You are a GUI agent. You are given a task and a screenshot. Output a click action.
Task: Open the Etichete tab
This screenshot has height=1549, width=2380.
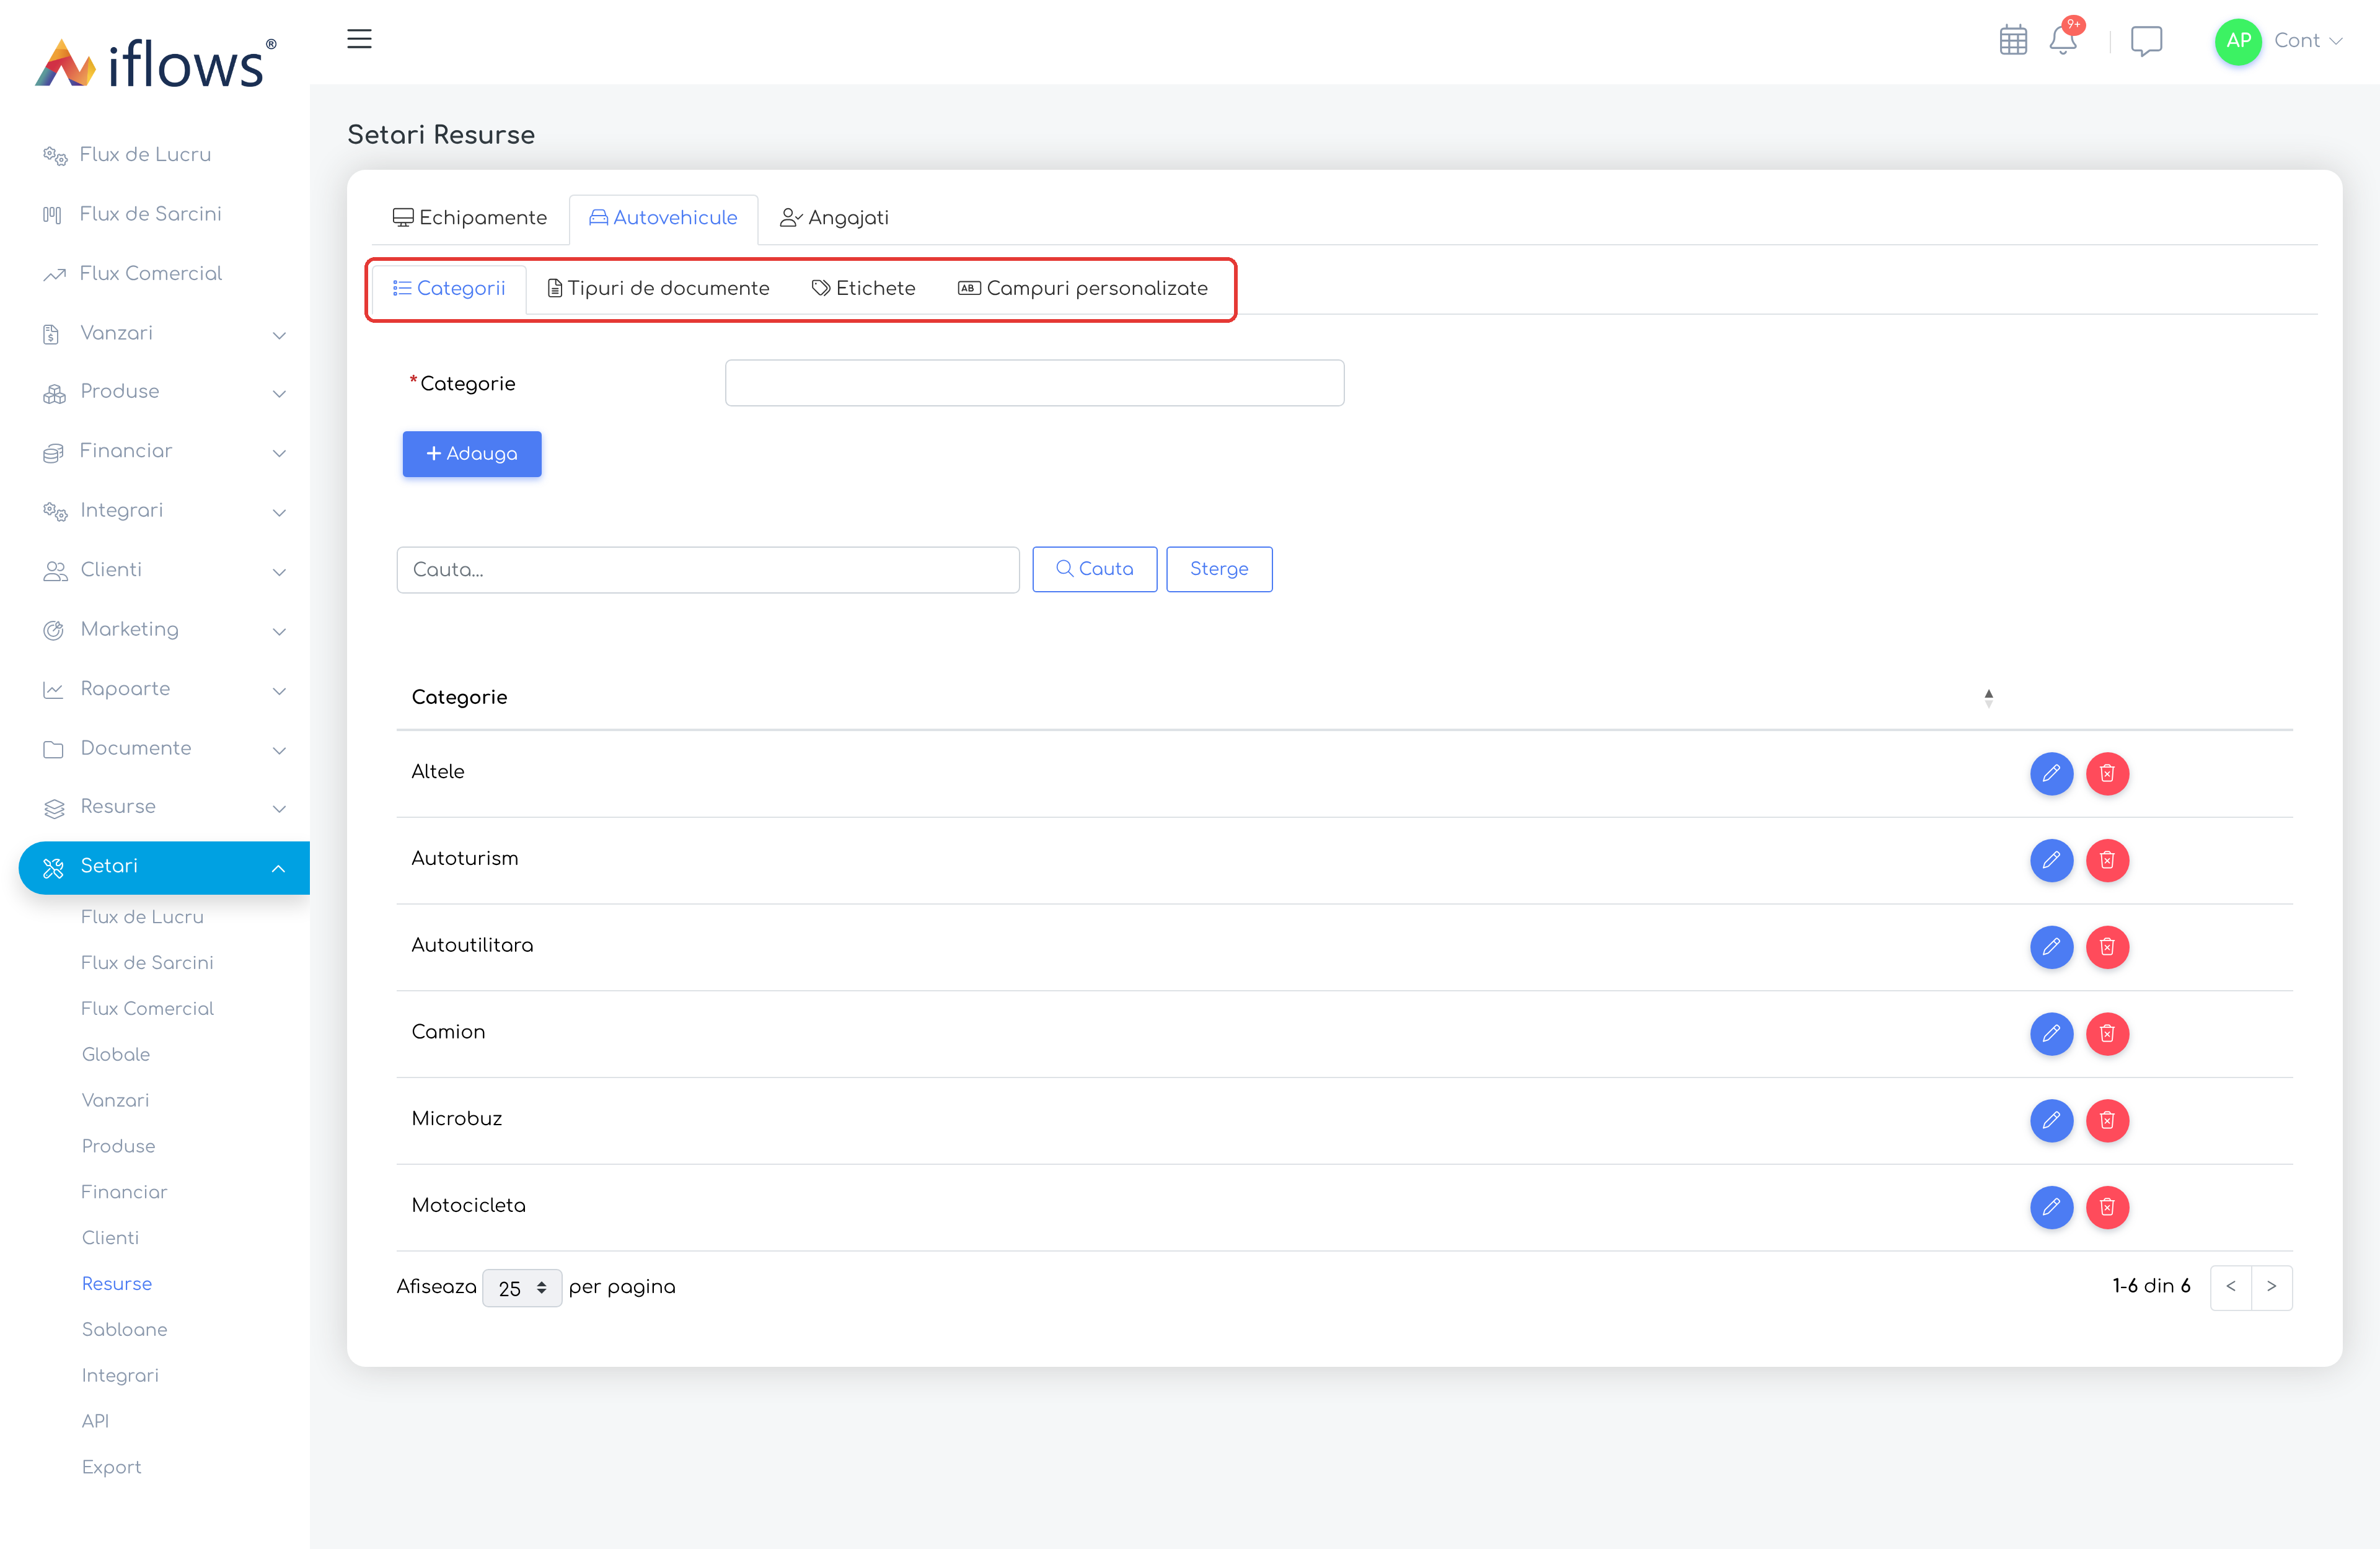863,289
